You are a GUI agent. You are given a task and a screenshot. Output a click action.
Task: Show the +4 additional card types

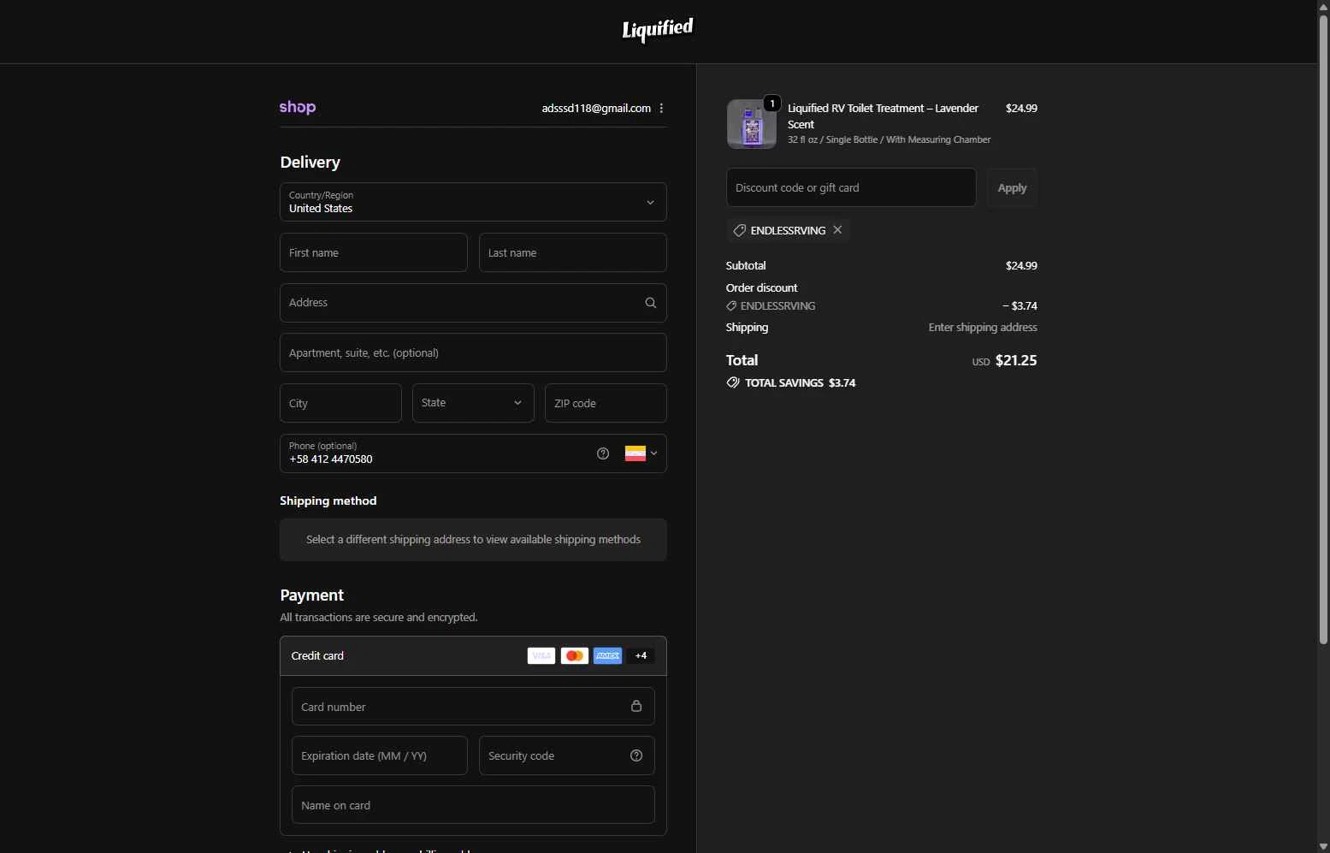tap(641, 656)
